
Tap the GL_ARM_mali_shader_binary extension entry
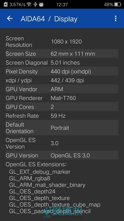click(47, 185)
